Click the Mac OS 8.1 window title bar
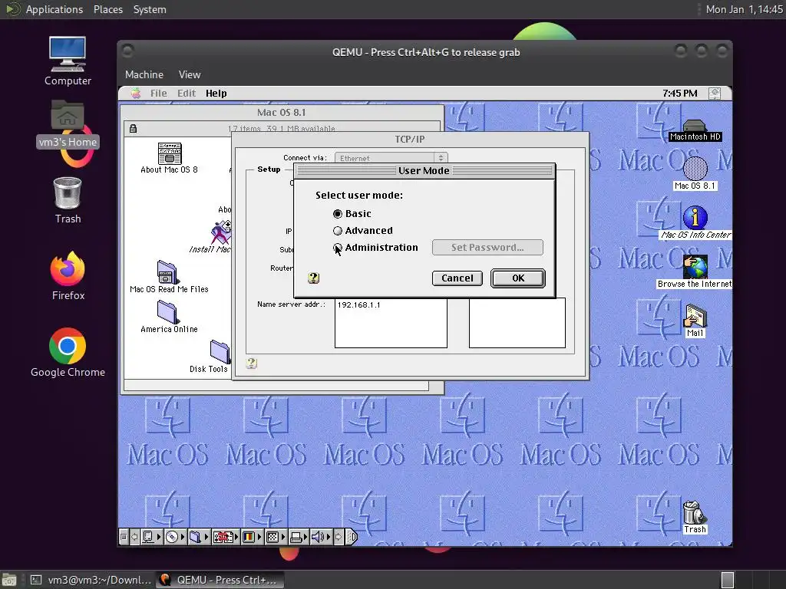The image size is (786, 589). point(281,112)
